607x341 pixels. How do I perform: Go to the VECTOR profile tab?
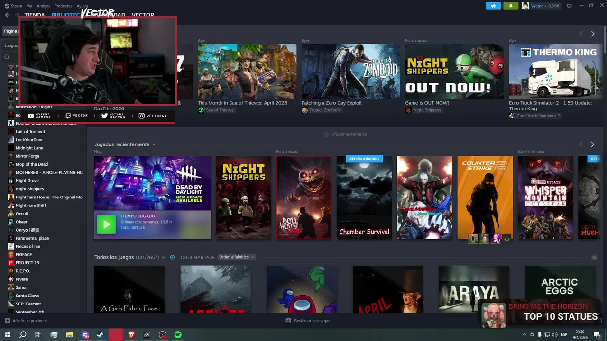click(143, 15)
